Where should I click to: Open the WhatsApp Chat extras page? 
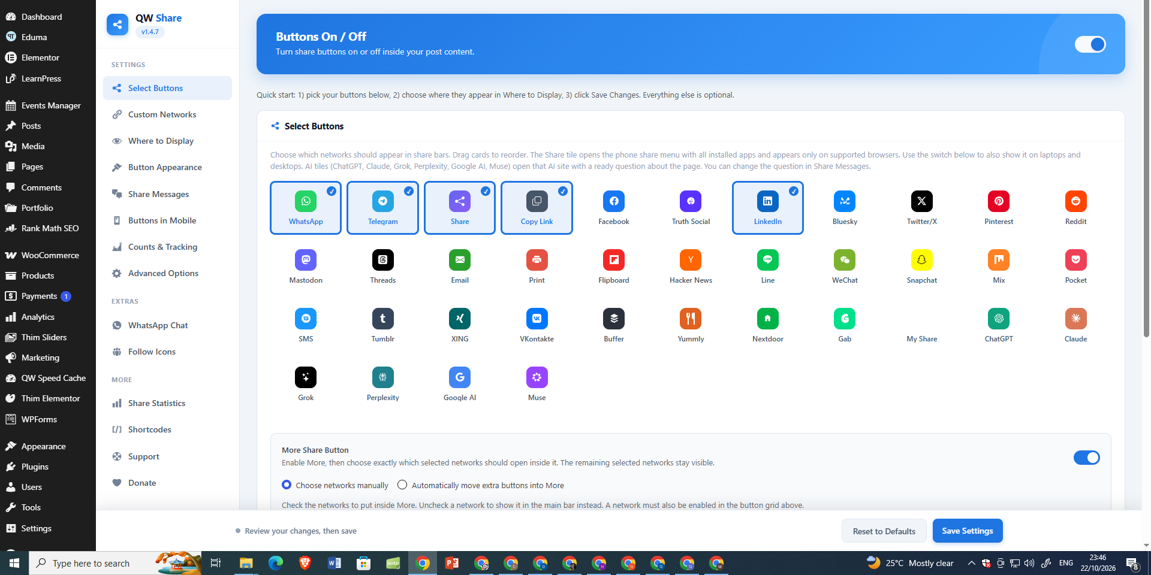pyautogui.click(x=167, y=325)
